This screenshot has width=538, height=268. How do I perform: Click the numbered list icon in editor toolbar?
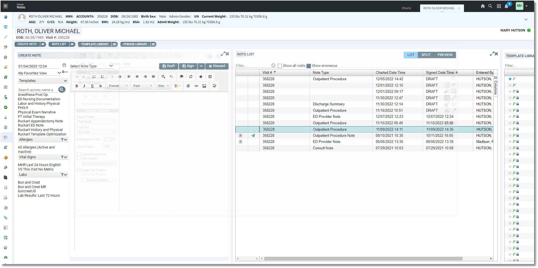(x=94, y=77)
